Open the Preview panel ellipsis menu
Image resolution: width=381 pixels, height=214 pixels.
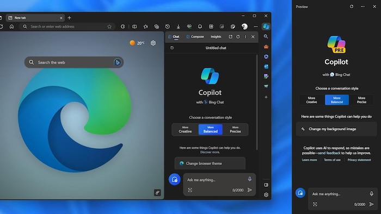point(362,7)
